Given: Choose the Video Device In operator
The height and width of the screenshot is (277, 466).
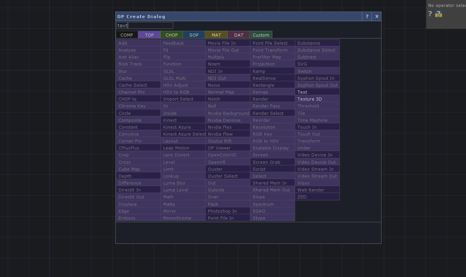Looking at the screenshot, I should click(317, 155).
